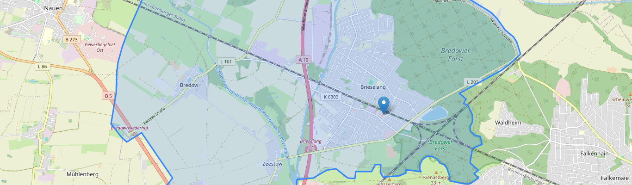
Task: Click the blue lake east of Brieselang
Action: point(434,114)
